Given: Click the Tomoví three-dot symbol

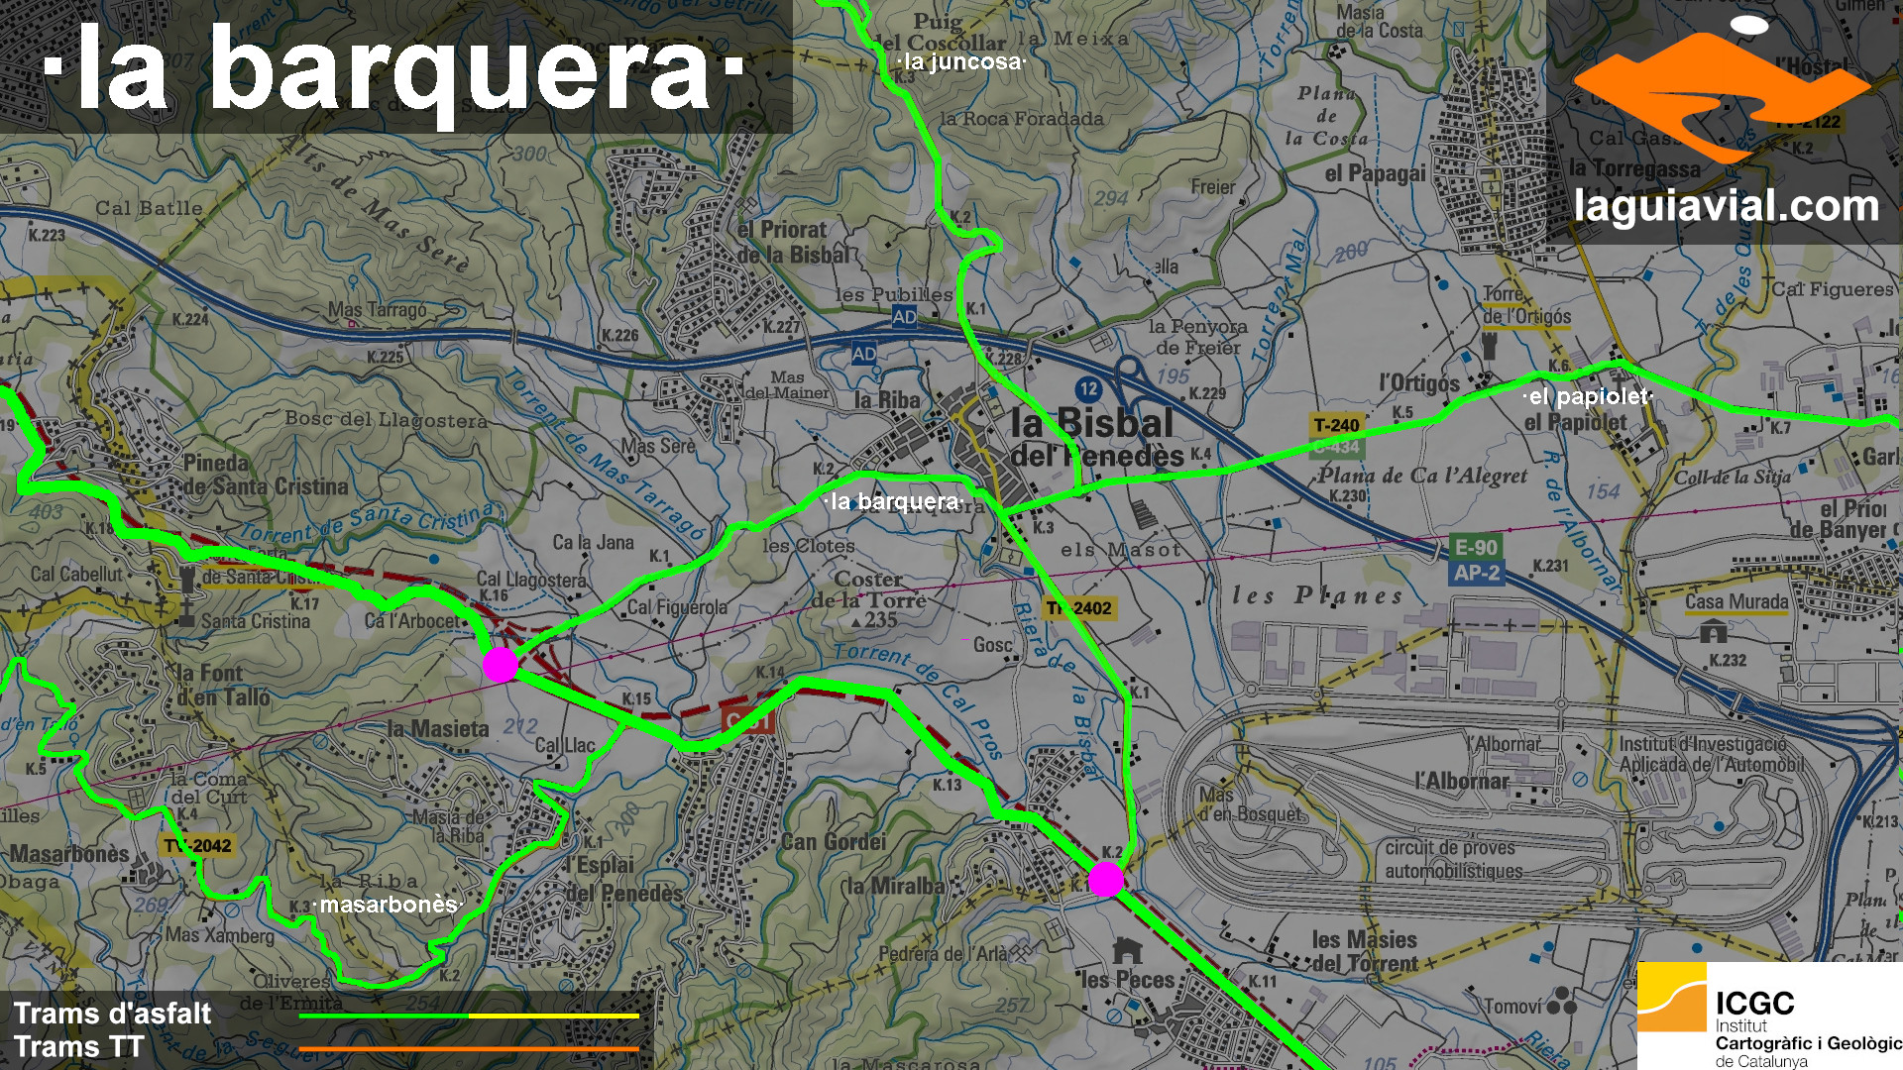Looking at the screenshot, I should [x=1562, y=1001].
